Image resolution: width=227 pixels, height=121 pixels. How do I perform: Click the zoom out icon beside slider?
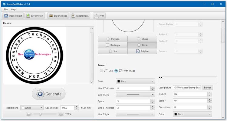[x=29, y=114]
